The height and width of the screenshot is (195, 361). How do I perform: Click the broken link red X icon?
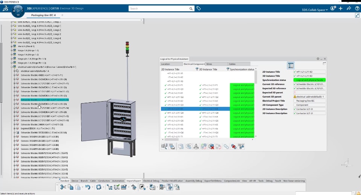(234, 146)
